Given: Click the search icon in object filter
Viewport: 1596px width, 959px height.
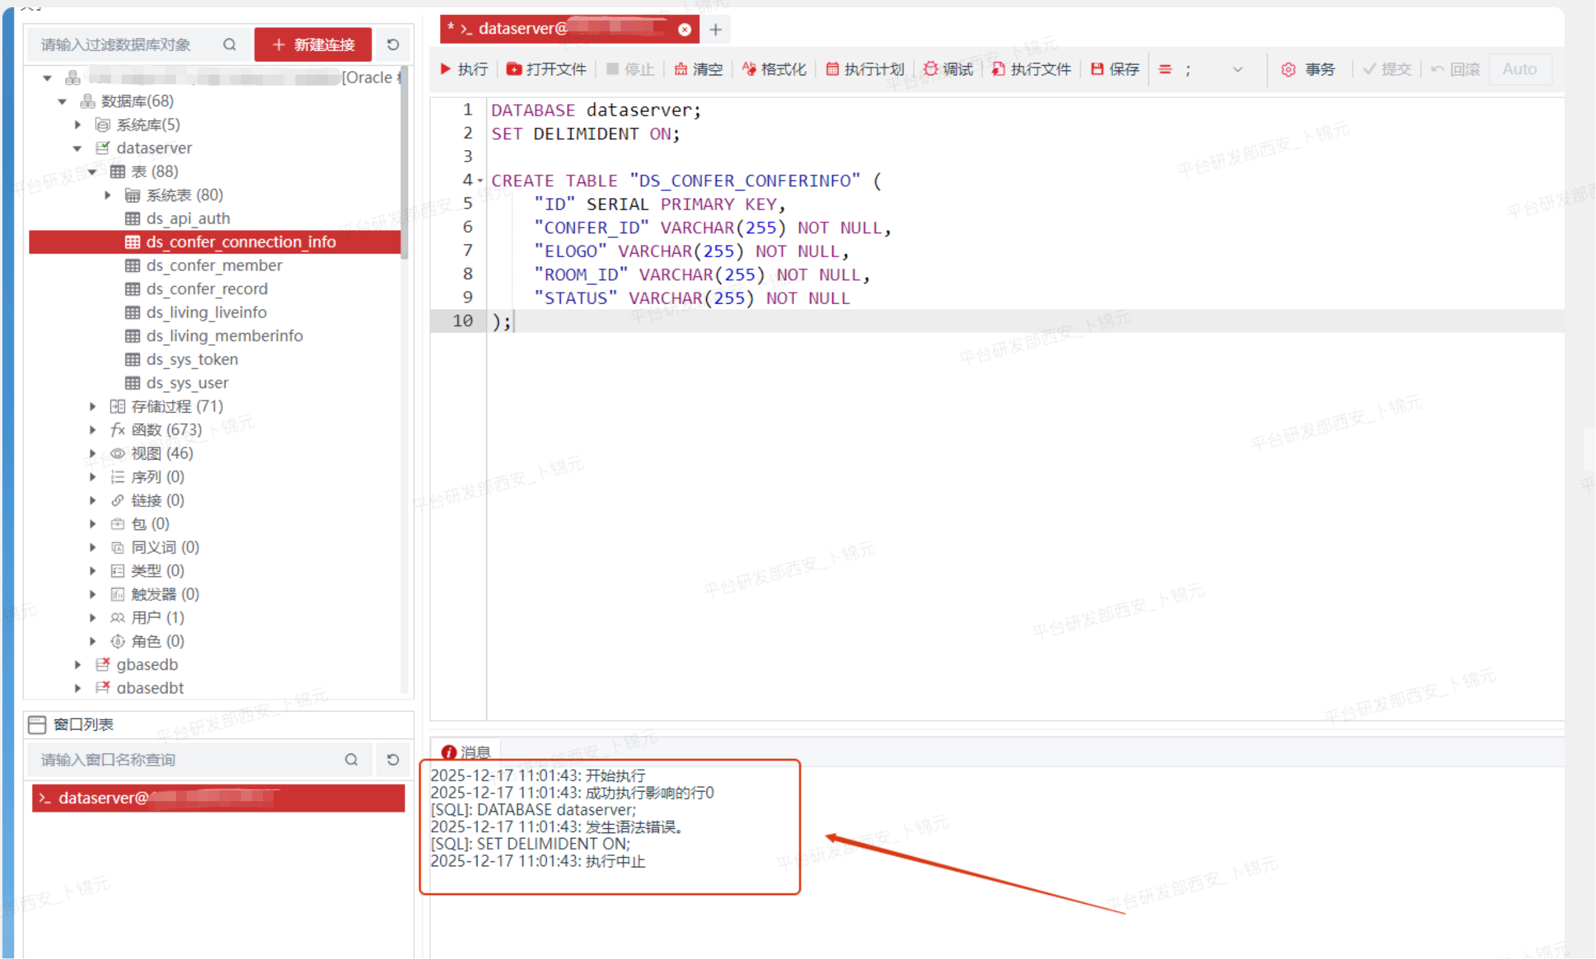Looking at the screenshot, I should [230, 45].
